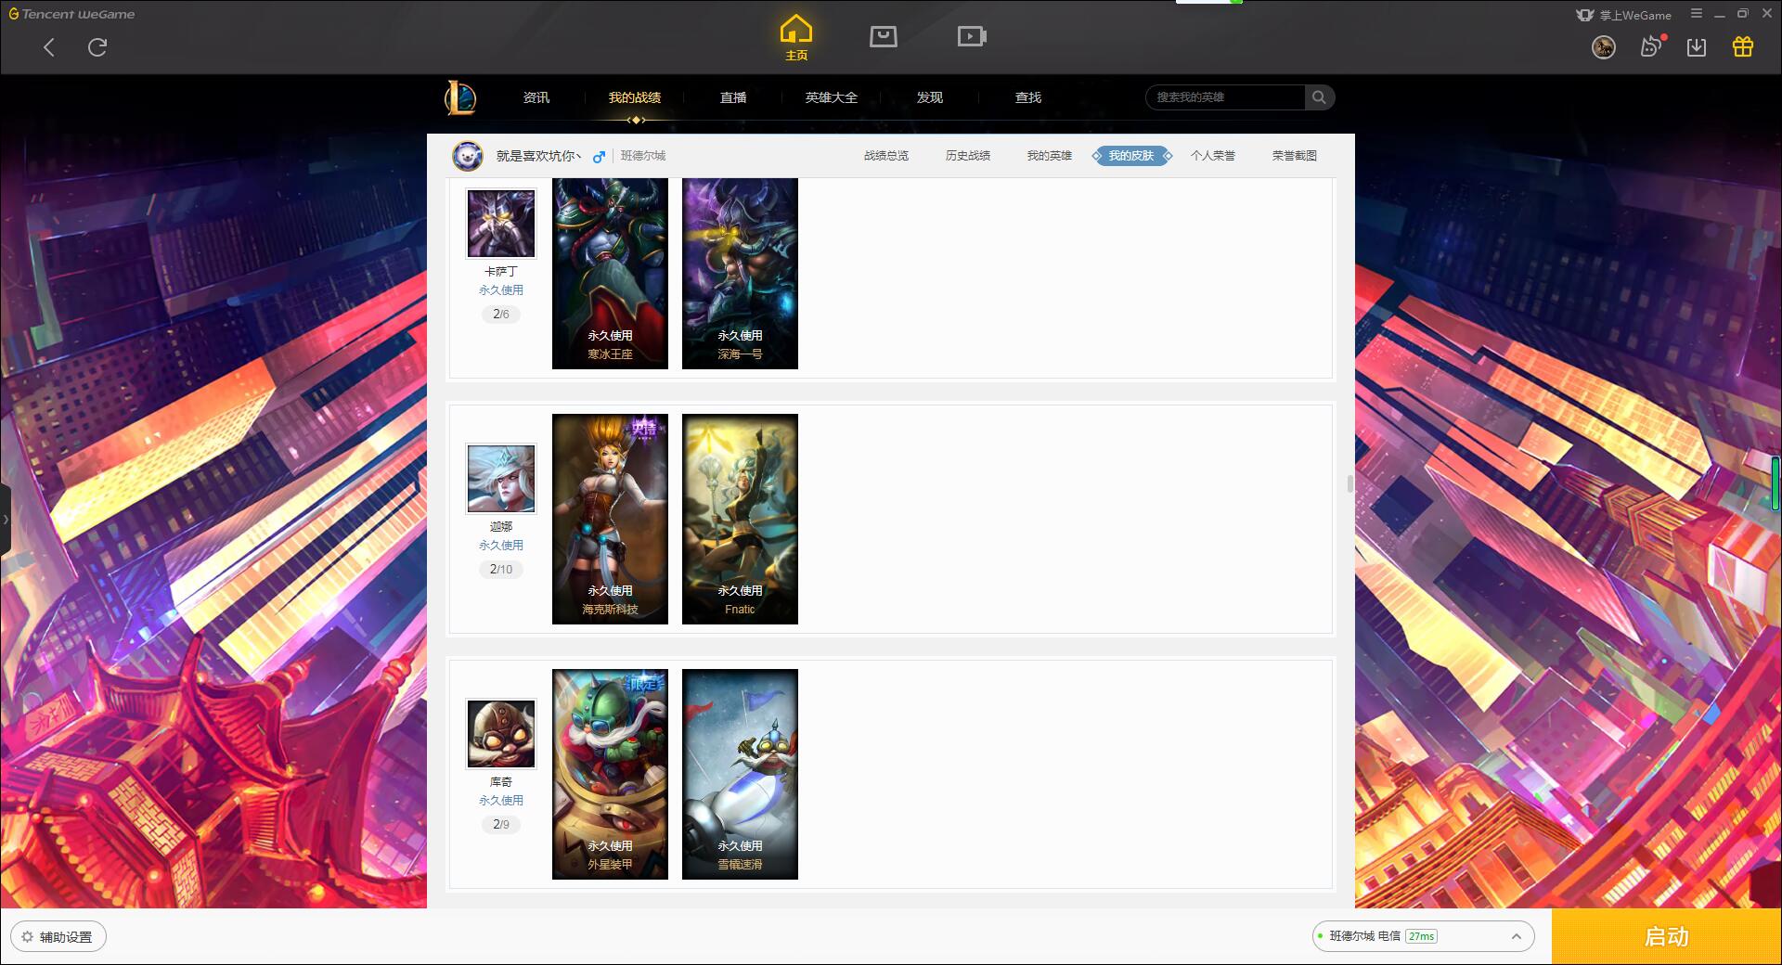1782x965 pixels.
Task: Click the 2/10 skin count badge
Action: (501, 570)
